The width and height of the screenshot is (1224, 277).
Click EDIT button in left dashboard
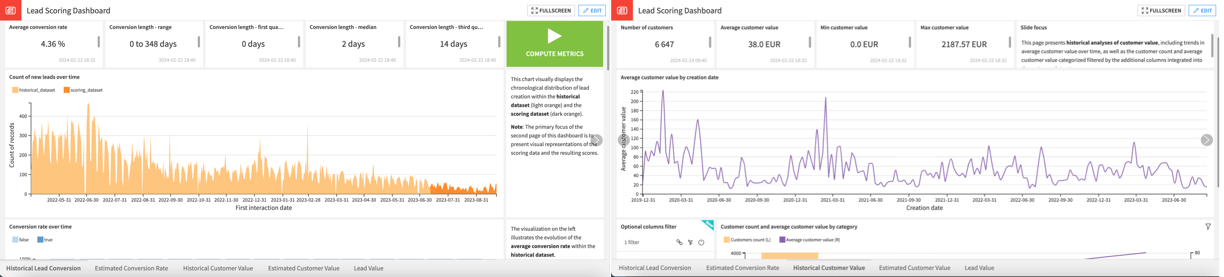592,10
